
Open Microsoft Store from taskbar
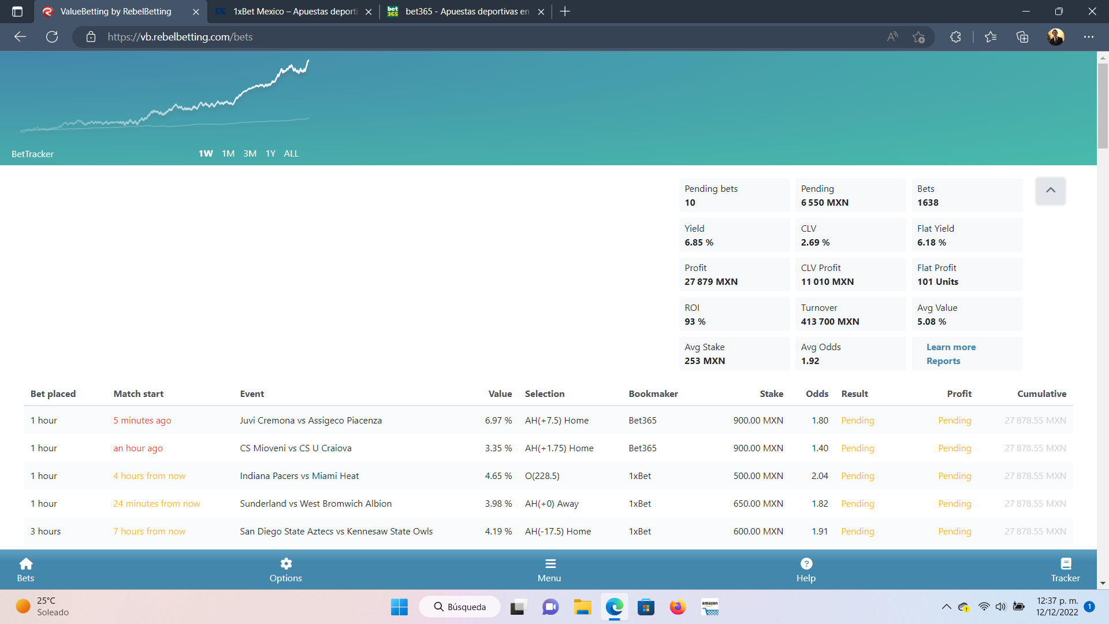point(646,607)
